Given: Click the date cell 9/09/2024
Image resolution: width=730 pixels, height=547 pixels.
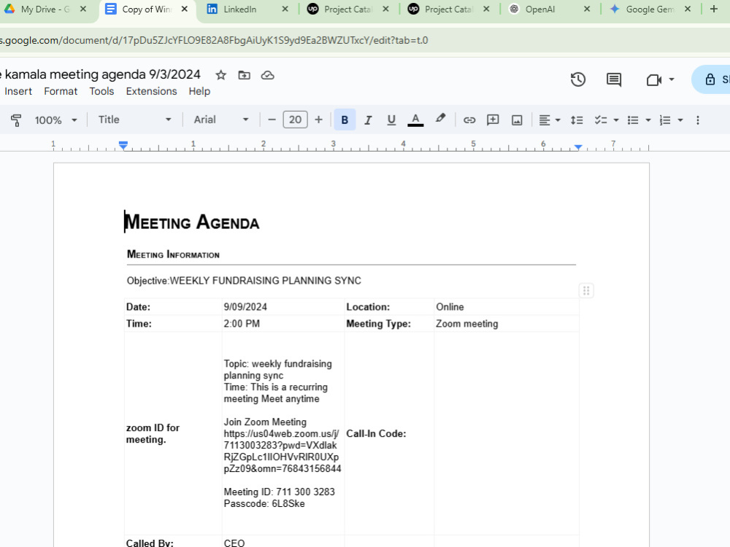Looking at the screenshot, I should point(245,307).
